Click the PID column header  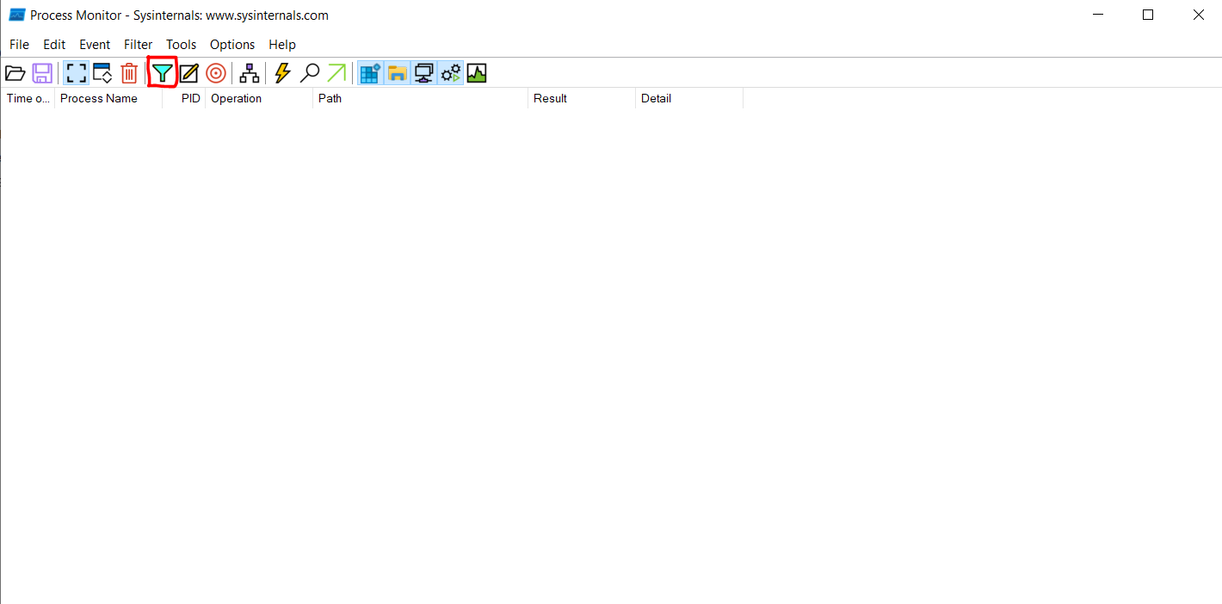[x=184, y=98]
